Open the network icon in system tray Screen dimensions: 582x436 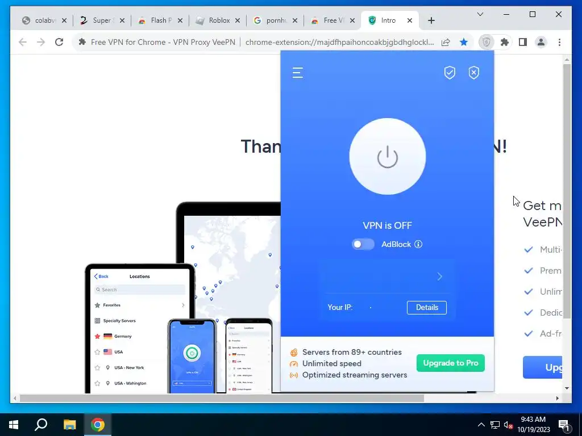[495, 425]
